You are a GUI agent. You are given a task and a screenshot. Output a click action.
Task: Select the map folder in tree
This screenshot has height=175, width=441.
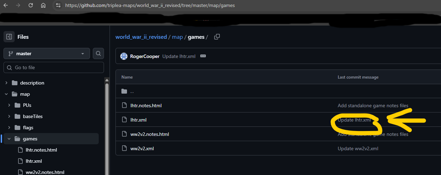(25, 94)
